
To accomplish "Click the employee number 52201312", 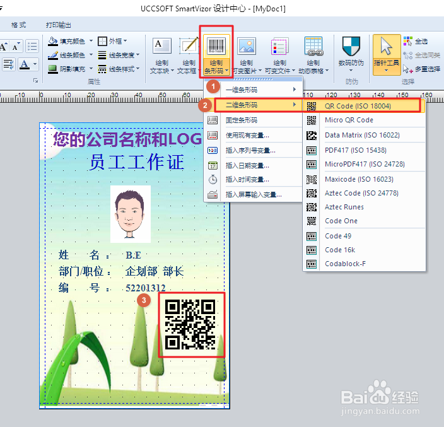I will [x=146, y=288].
